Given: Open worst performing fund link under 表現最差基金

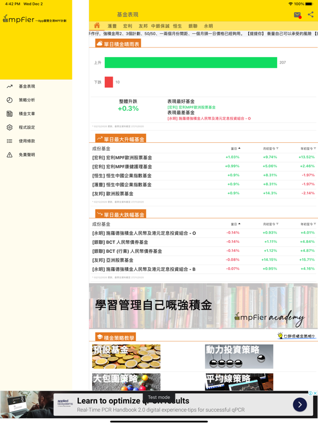Looking at the screenshot, I should coord(209,118).
